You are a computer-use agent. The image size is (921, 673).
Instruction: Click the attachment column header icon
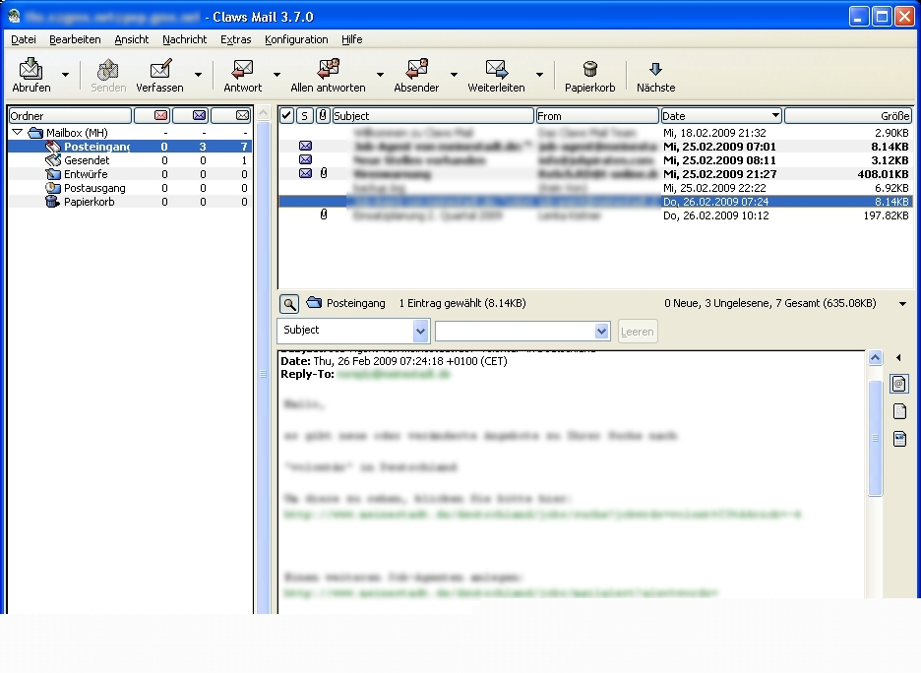[x=323, y=115]
